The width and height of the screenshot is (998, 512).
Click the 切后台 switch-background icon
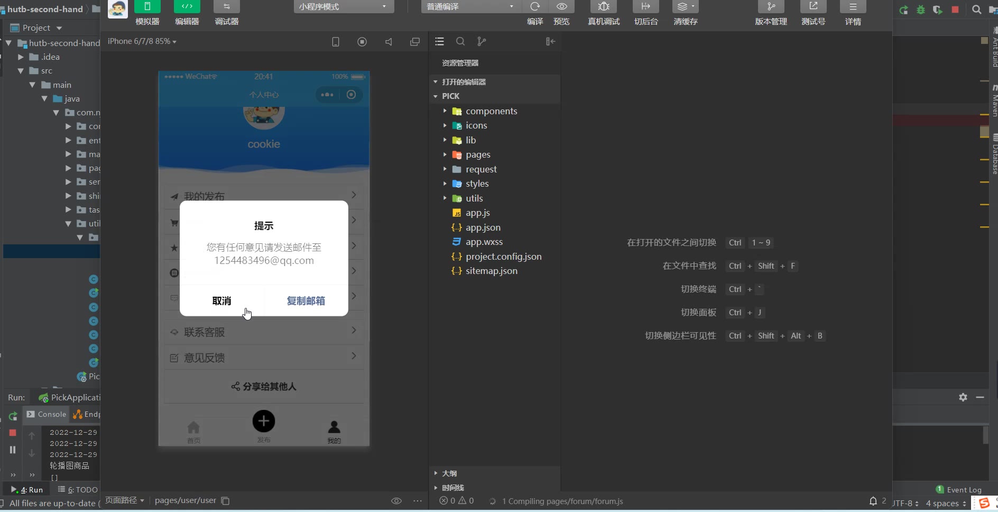coord(646,7)
